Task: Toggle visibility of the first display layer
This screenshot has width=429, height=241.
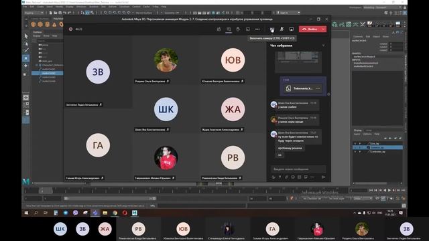Action: point(355,143)
